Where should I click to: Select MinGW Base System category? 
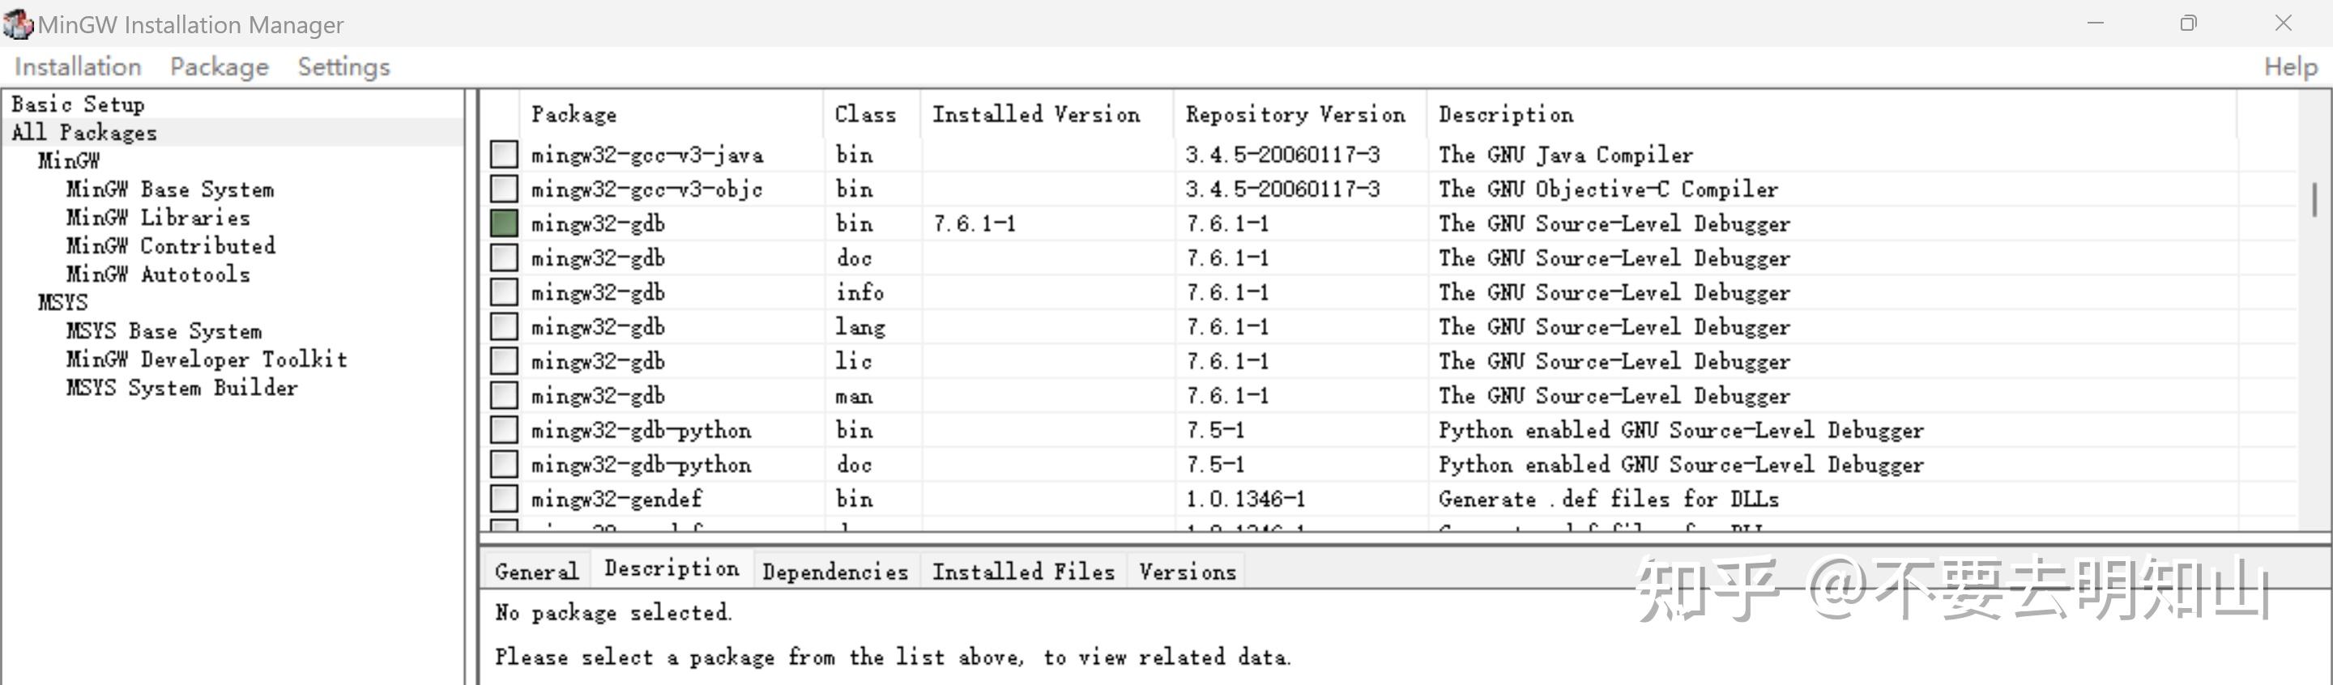tap(169, 189)
